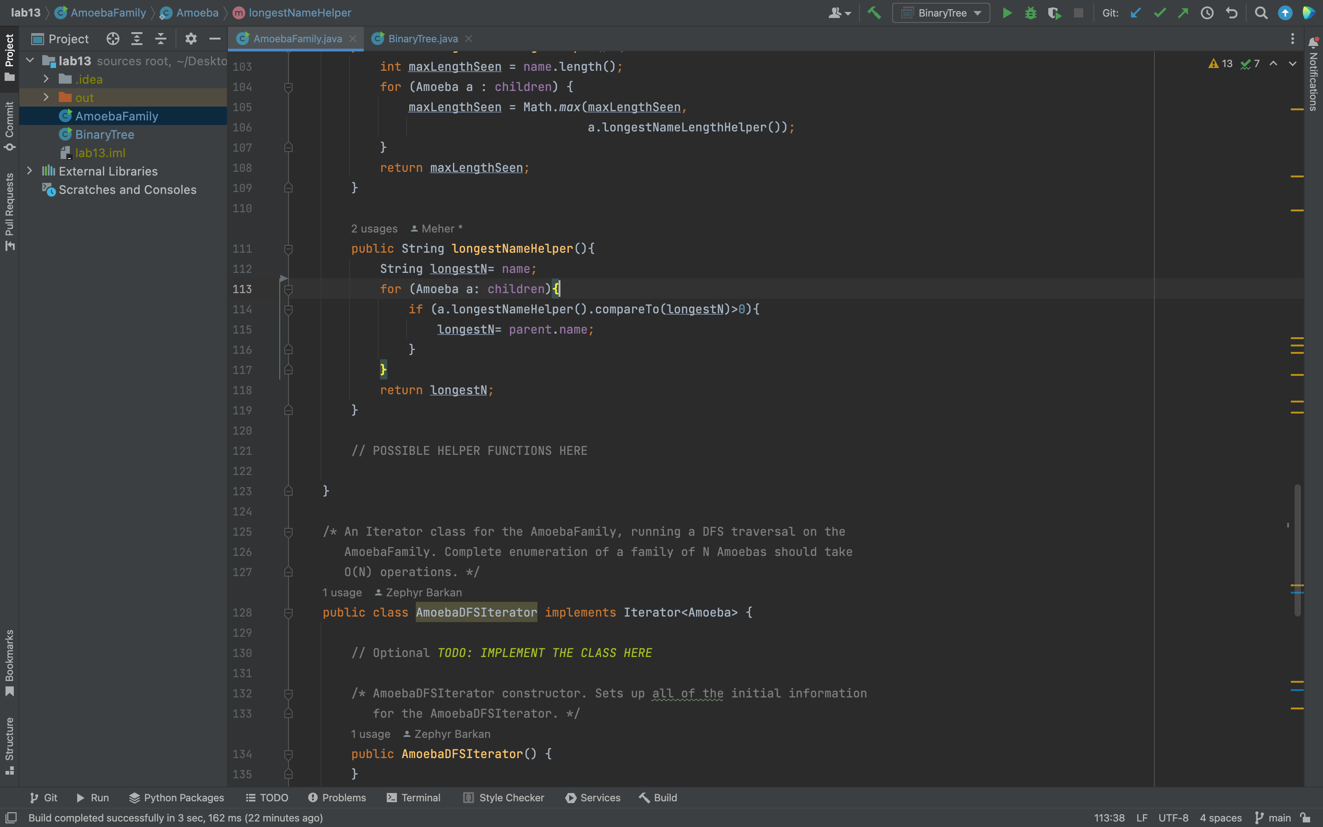Screen dimensions: 1323x827
Task: Open Project panel settings gear
Action: (190, 39)
